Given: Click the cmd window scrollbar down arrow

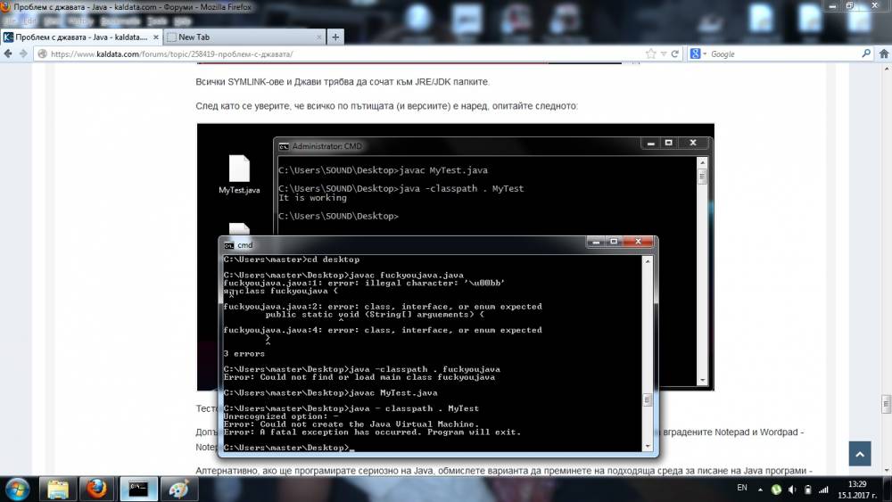Looking at the screenshot, I should (x=647, y=447).
